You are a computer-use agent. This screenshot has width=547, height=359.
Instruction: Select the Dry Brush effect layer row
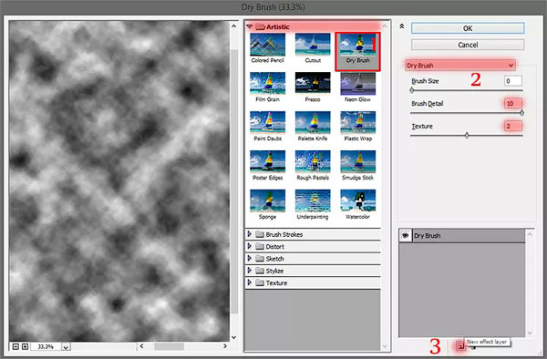click(x=462, y=236)
